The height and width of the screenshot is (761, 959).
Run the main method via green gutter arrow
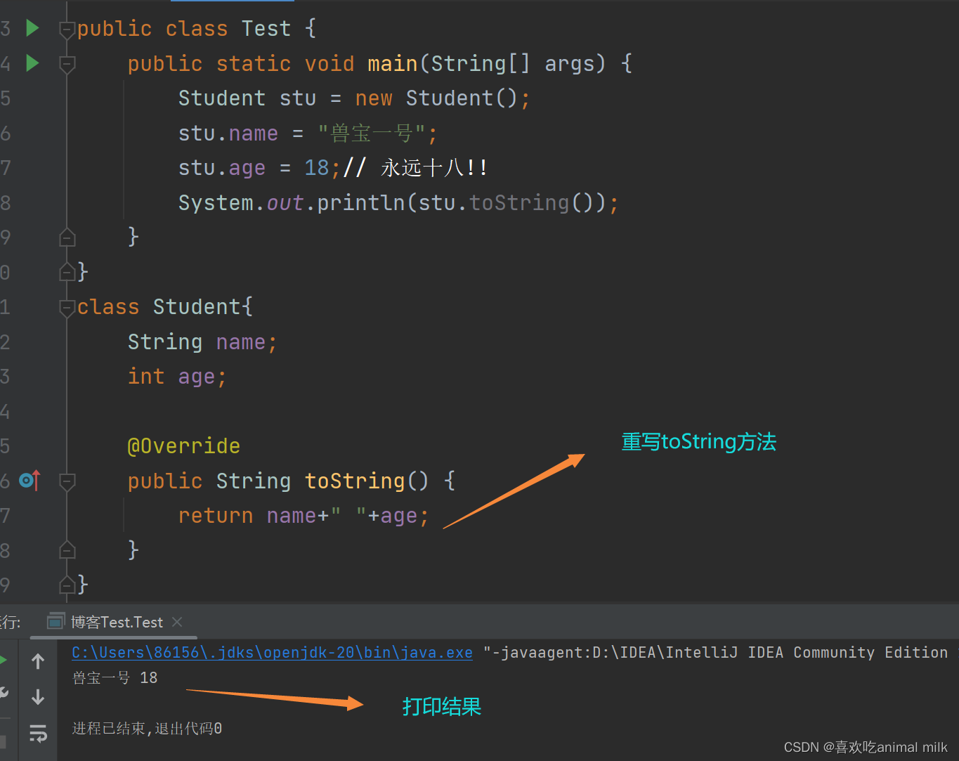pos(32,63)
